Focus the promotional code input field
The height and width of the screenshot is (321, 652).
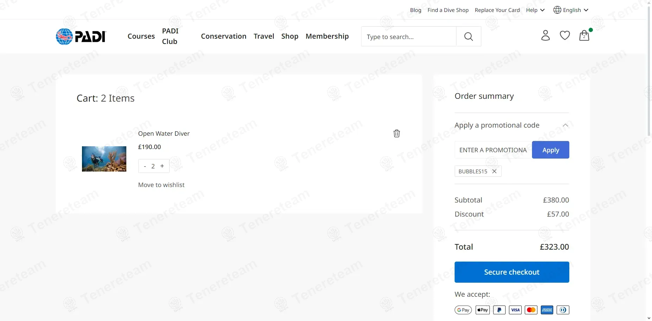click(493, 150)
